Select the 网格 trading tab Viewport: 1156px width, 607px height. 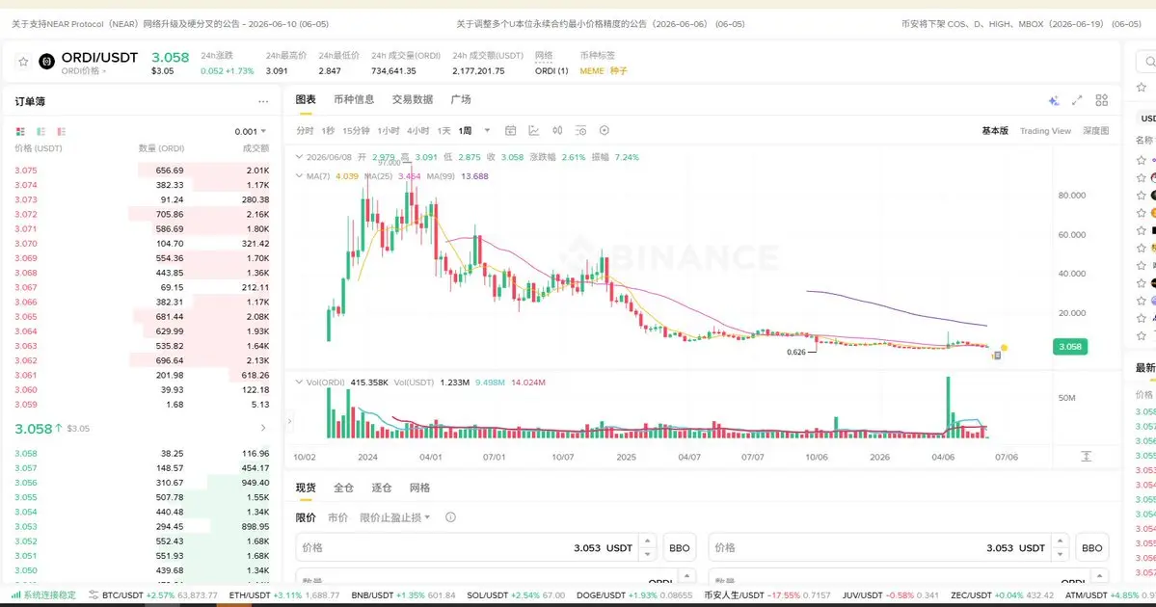419,488
